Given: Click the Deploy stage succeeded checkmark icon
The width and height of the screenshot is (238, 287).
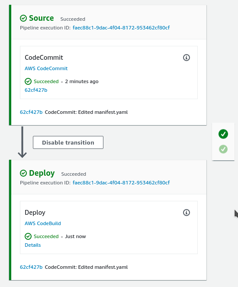Looking at the screenshot, I should [23, 173].
